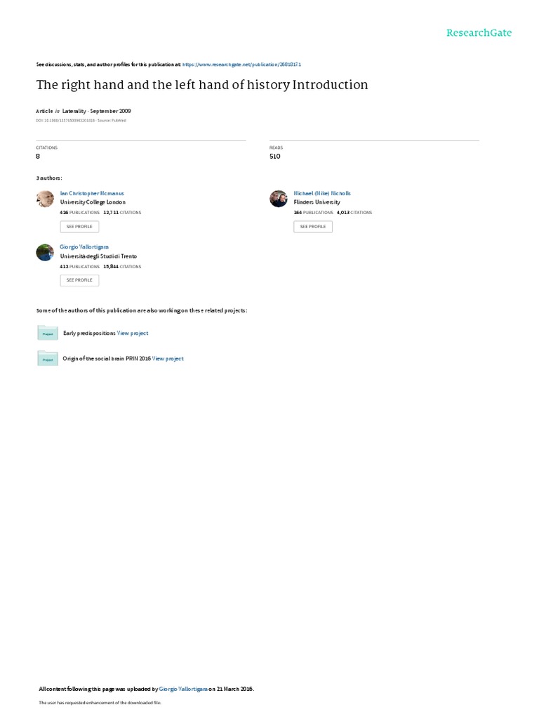Click Giorgio Vallortigara profile photo
The image size is (539, 719).
pyautogui.click(x=45, y=252)
